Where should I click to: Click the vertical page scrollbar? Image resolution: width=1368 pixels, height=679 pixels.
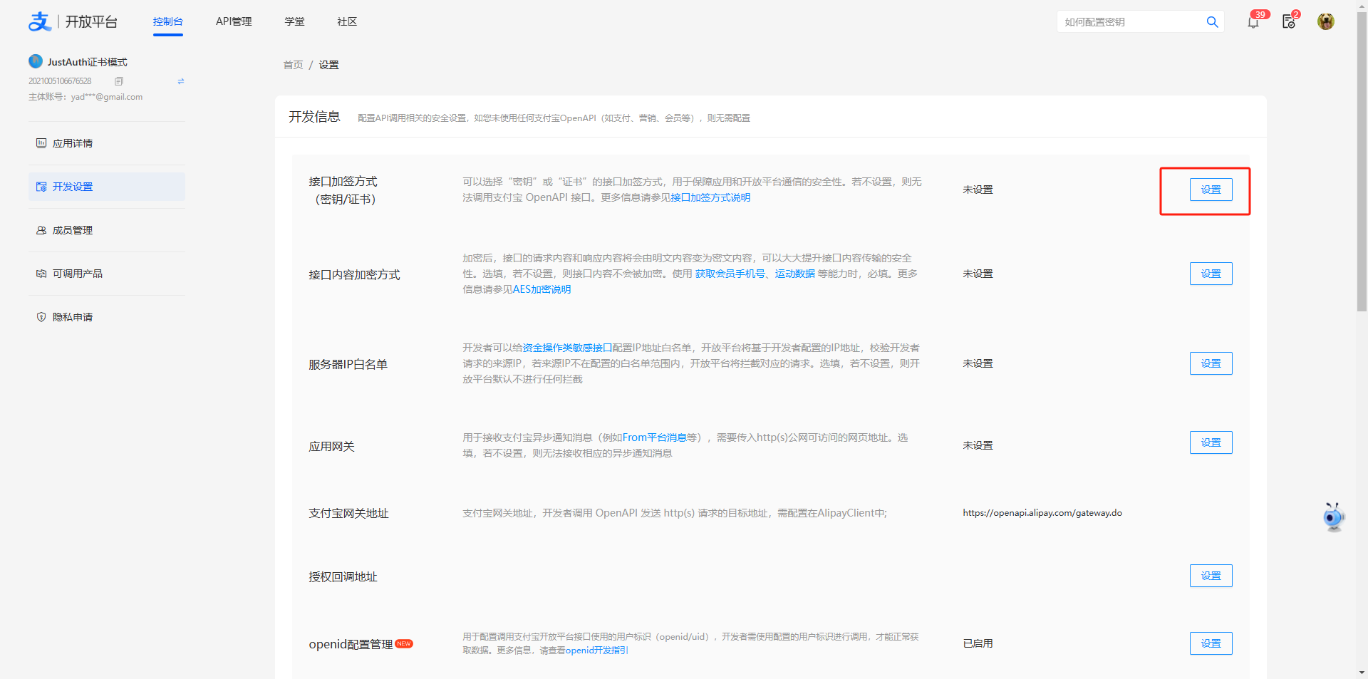tap(1362, 161)
